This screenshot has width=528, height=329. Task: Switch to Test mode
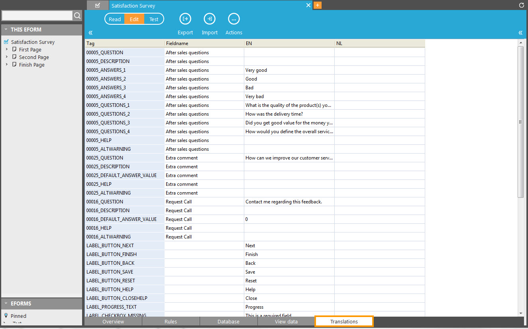tap(154, 19)
